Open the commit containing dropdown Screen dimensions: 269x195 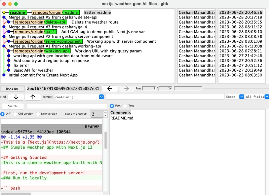[x=101, y=97]
